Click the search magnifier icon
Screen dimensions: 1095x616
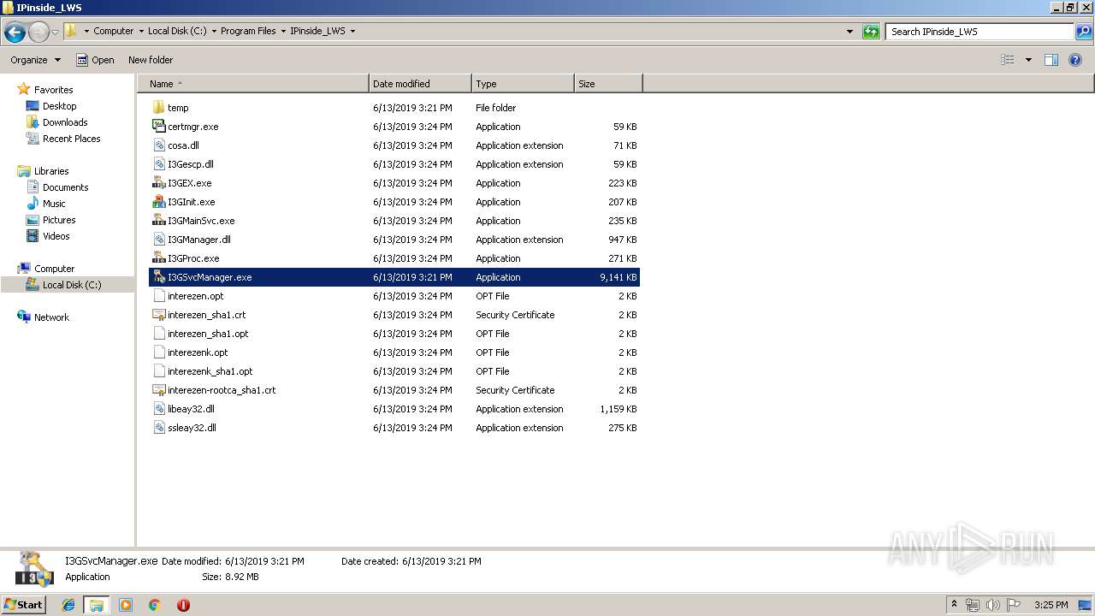(x=1083, y=32)
